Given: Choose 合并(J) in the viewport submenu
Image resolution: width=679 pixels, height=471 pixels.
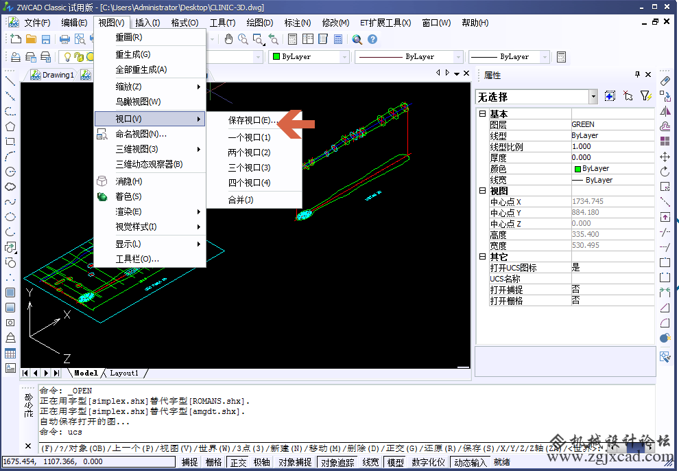Looking at the screenshot, I should [x=254, y=200].
